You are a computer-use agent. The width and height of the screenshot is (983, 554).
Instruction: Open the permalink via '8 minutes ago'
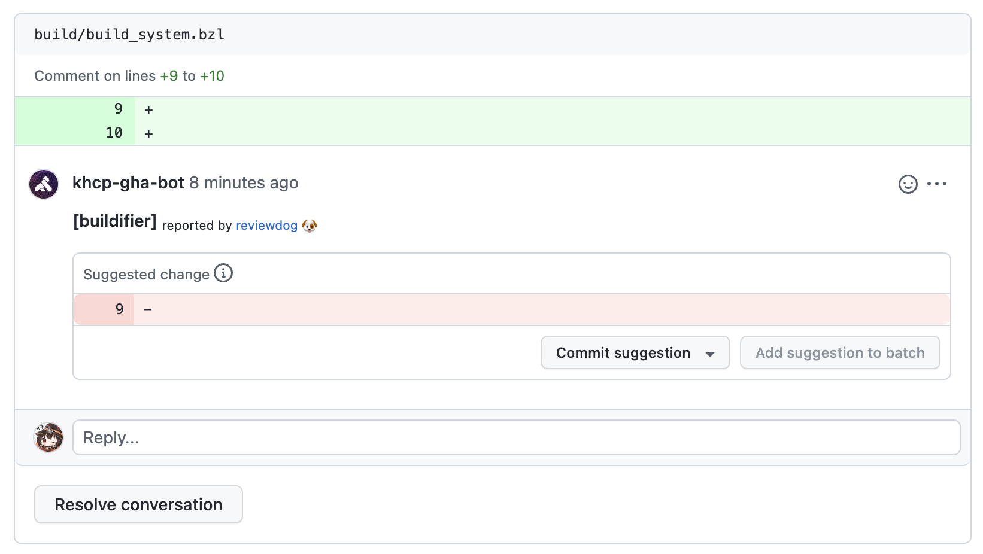pyautogui.click(x=244, y=183)
